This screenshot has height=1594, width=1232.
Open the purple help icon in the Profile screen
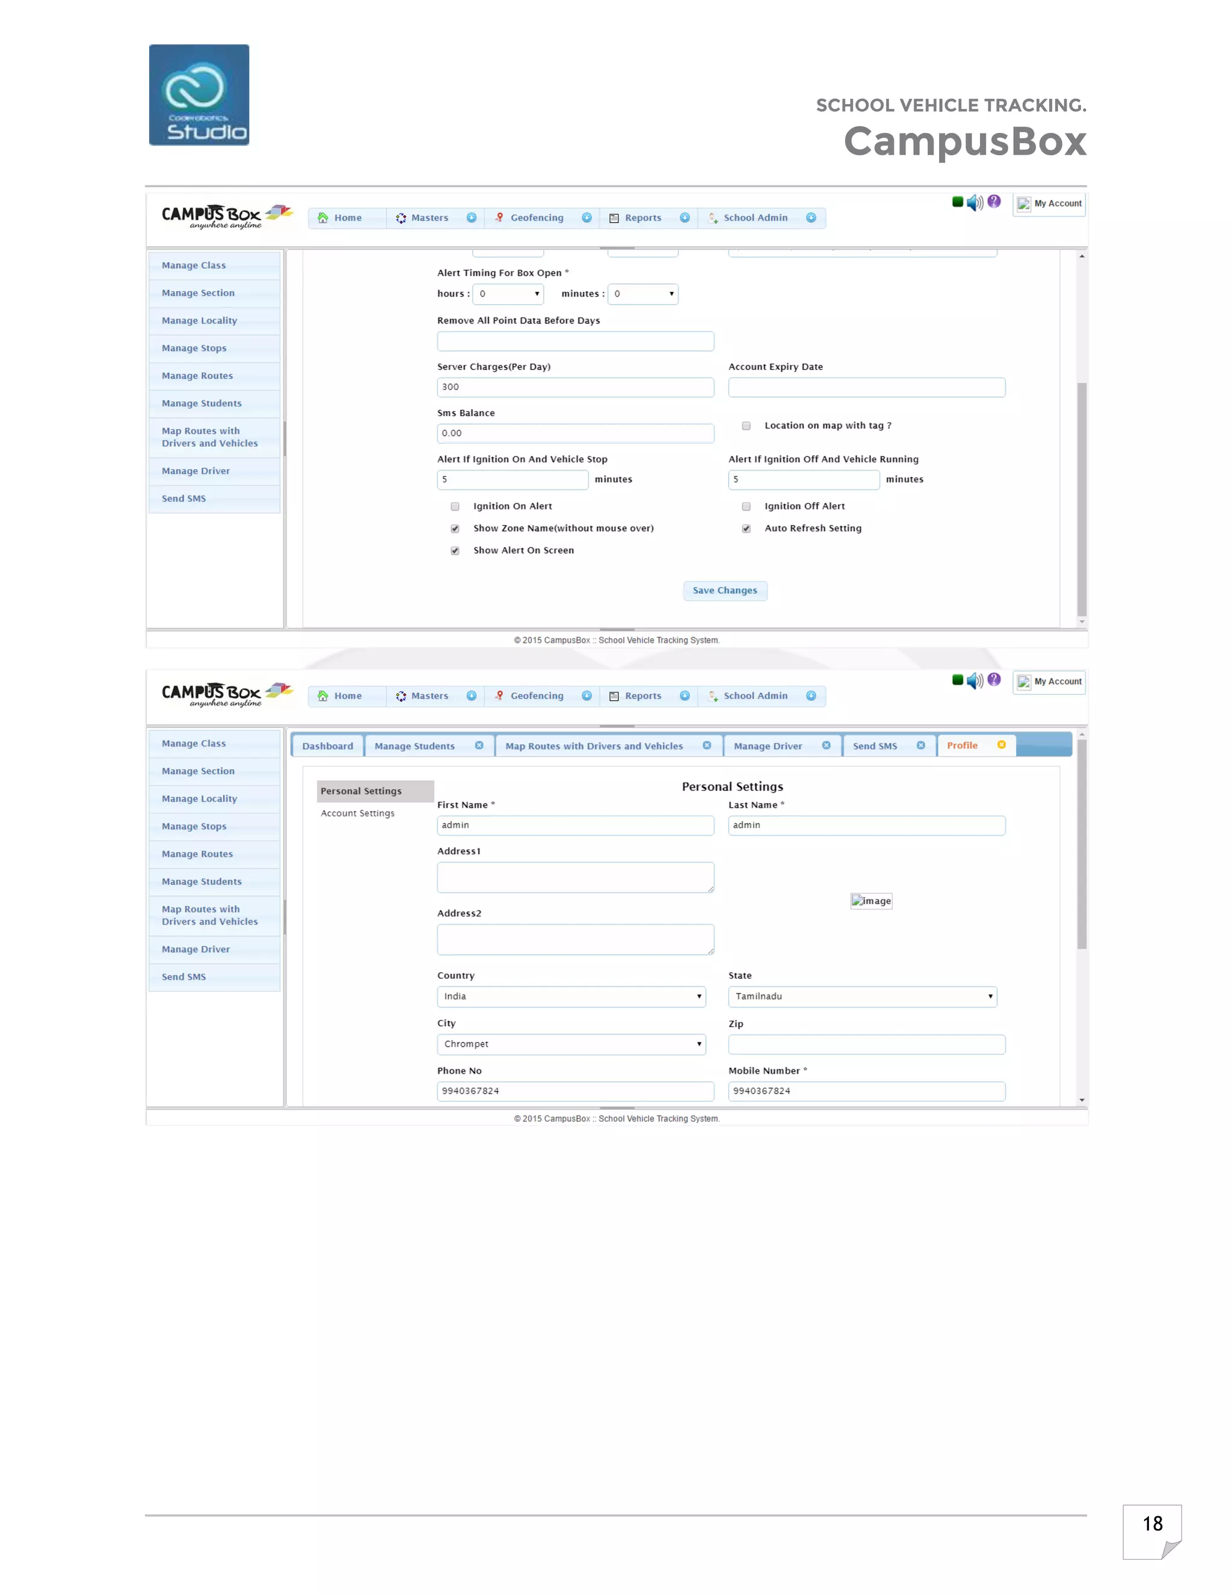994,679
